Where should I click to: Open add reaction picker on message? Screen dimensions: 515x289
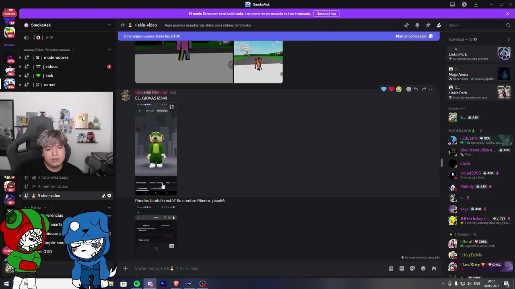(409, 89)
